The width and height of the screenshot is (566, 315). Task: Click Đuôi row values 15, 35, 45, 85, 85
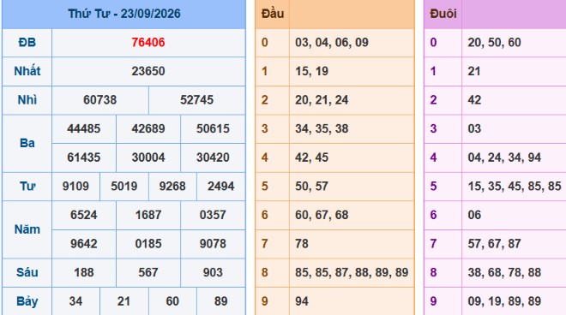pyautogui.click(x=515, y=187)
